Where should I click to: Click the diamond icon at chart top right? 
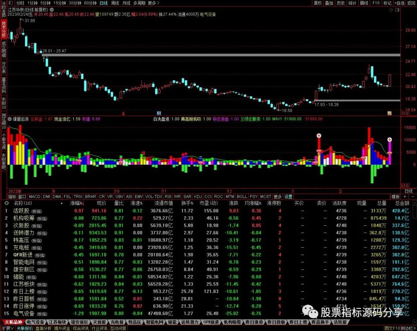[391, 10]
